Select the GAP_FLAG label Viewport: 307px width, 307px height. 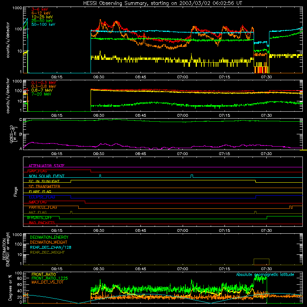pyautogui.click(x=38, y=171)
